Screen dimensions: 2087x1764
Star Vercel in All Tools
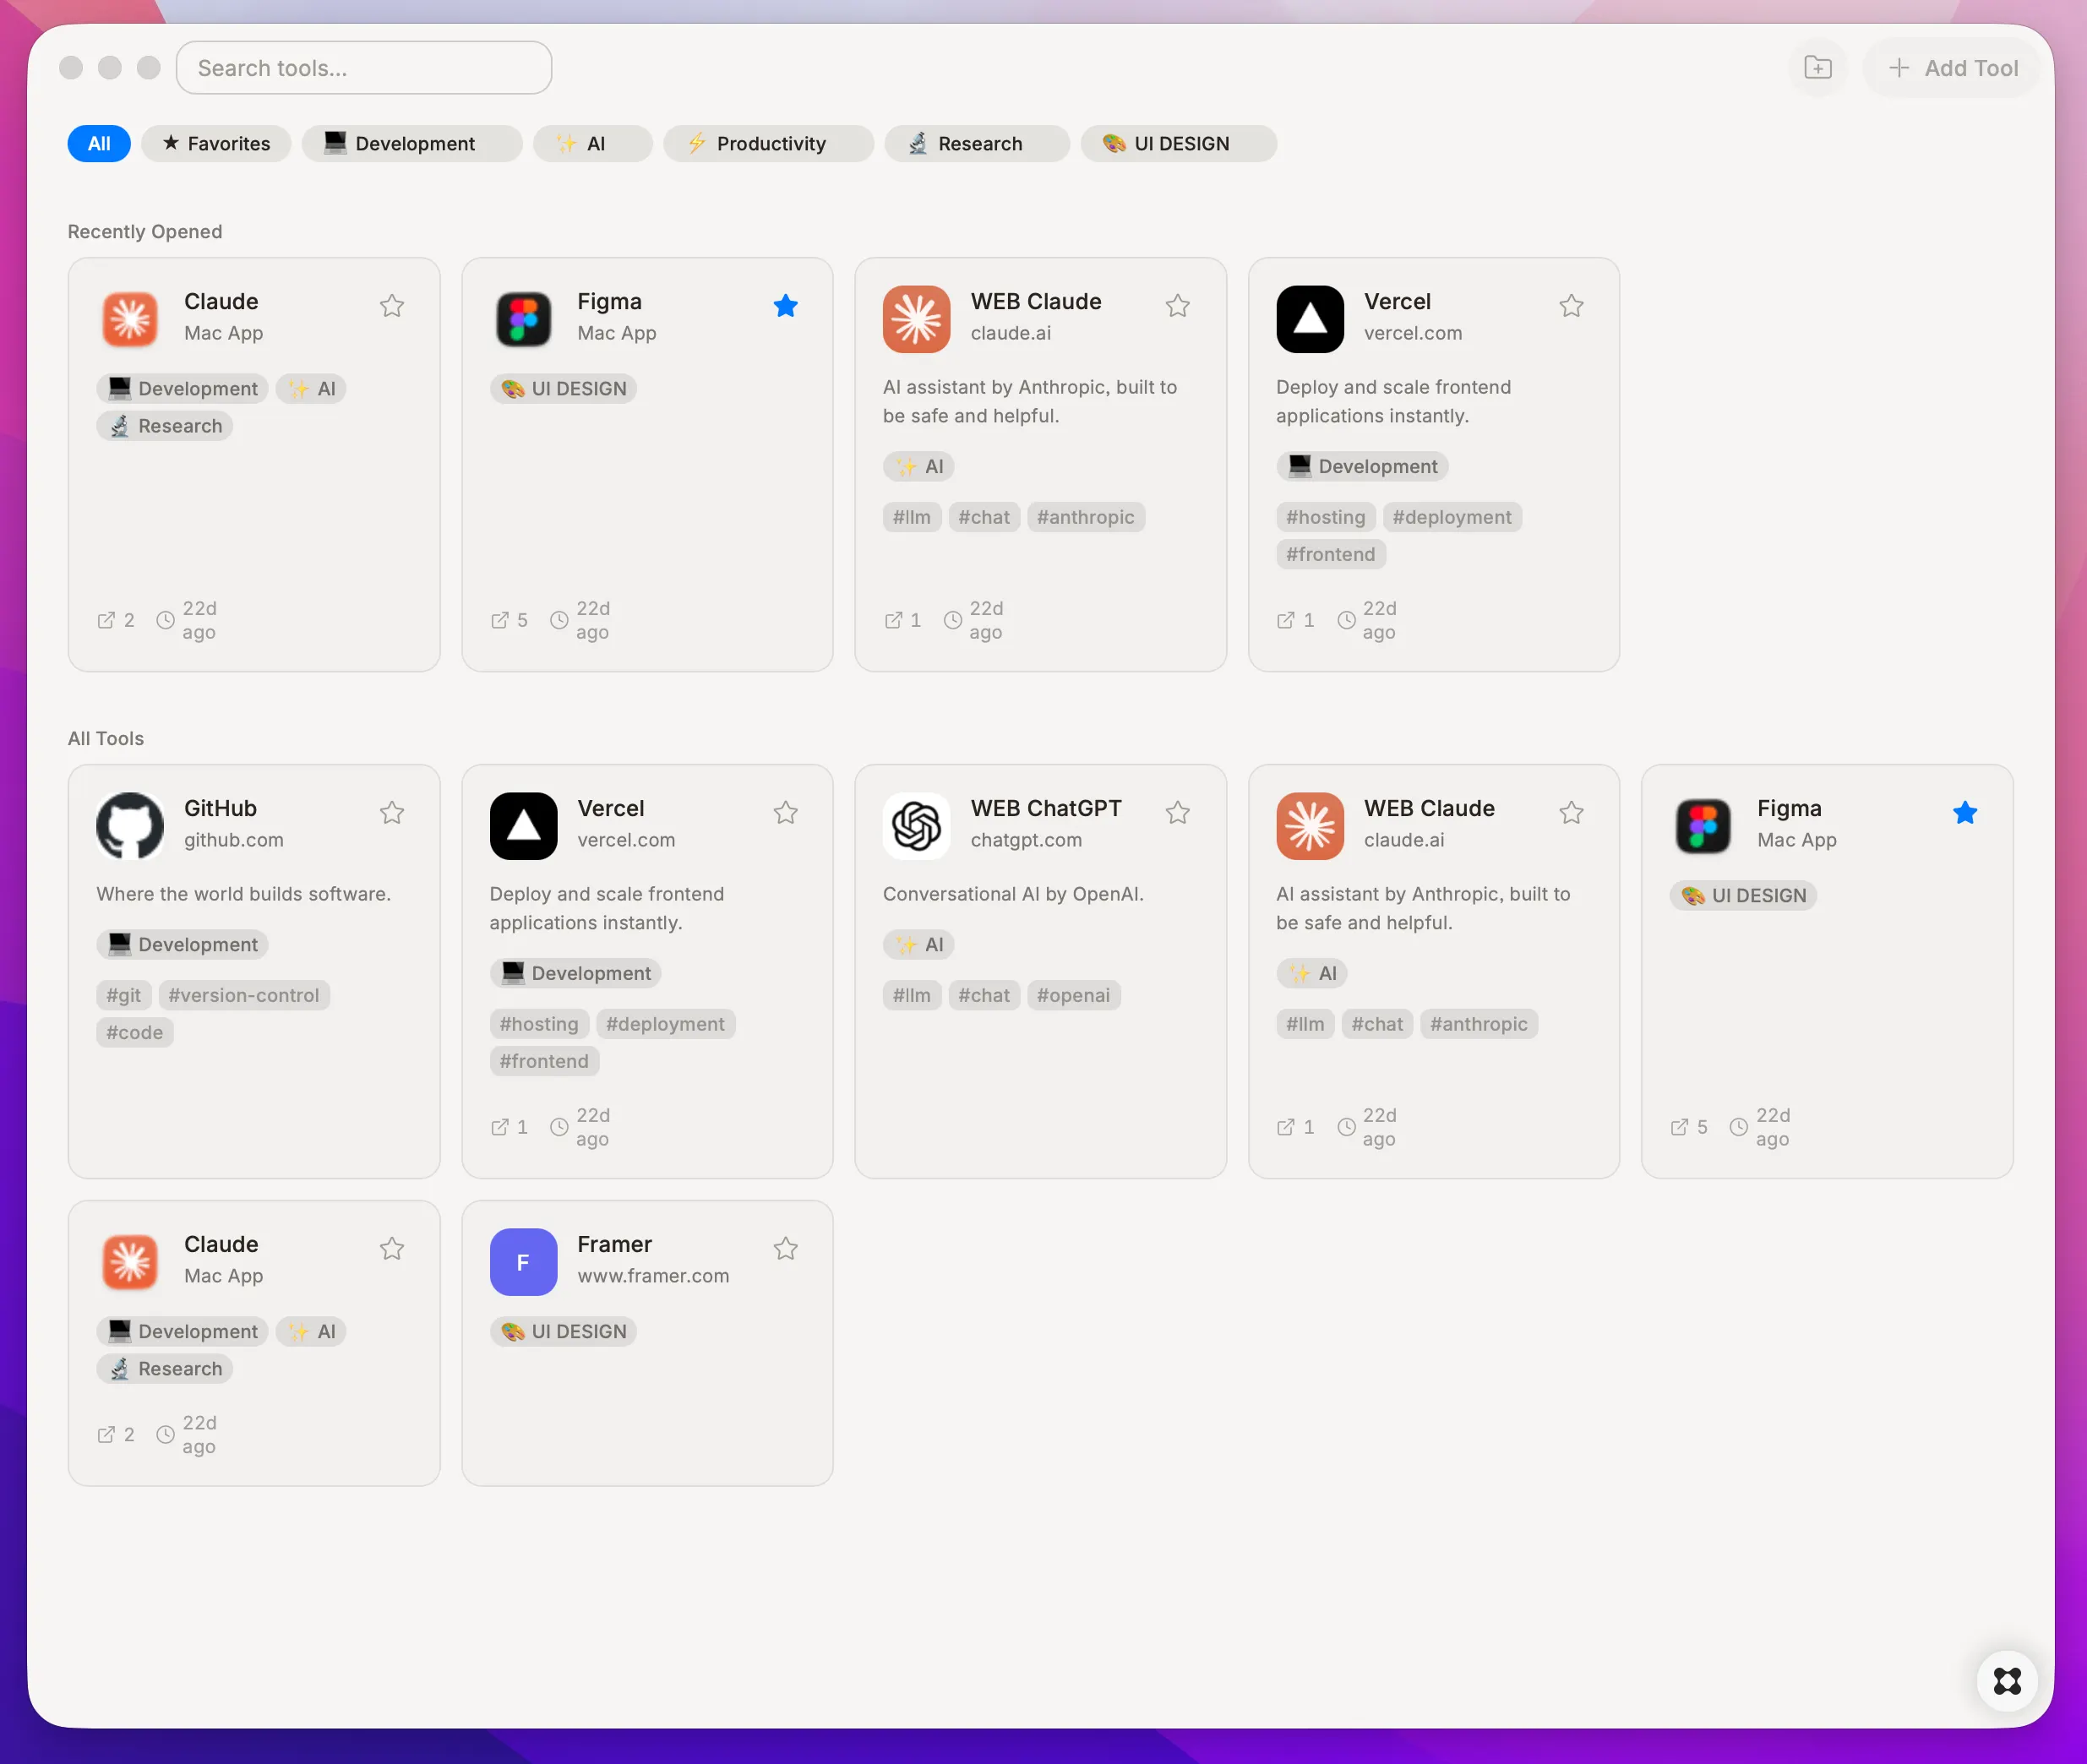[786, 813]
